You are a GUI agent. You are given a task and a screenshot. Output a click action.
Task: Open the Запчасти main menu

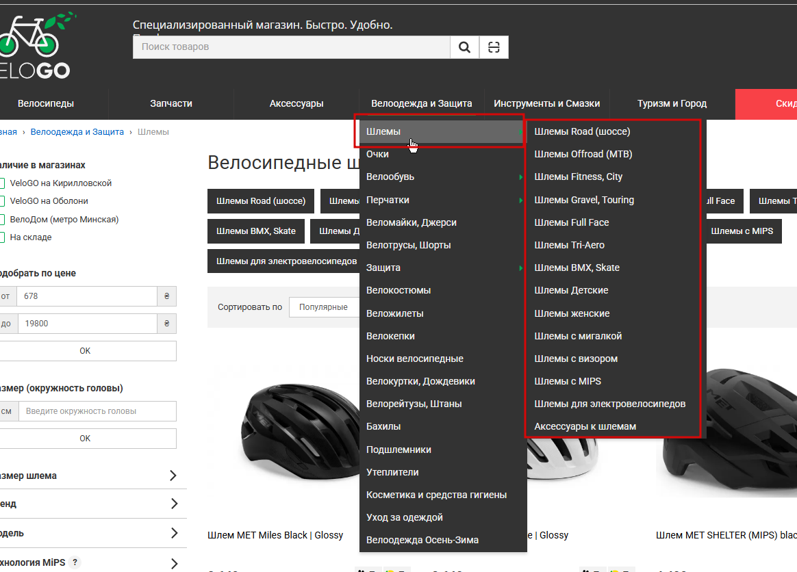[171, 103]
